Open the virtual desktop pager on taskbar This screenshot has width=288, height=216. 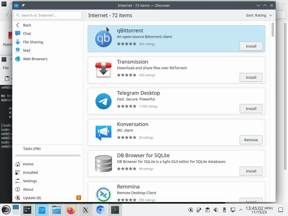point(16,210)
